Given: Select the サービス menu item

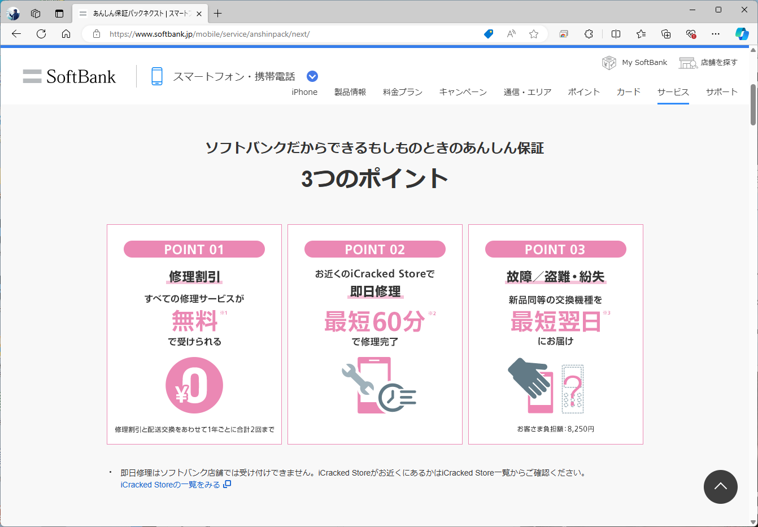Looking at the screenshot, I should [x=673, y=92].
